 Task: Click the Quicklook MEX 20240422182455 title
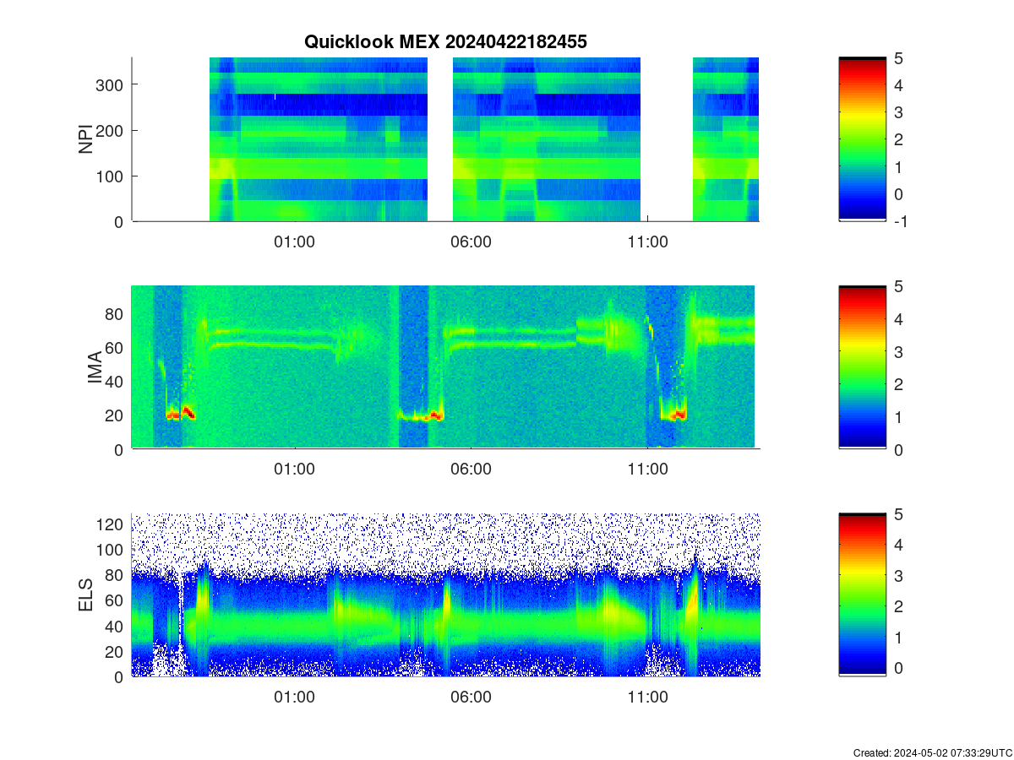[x=445, y=42]
